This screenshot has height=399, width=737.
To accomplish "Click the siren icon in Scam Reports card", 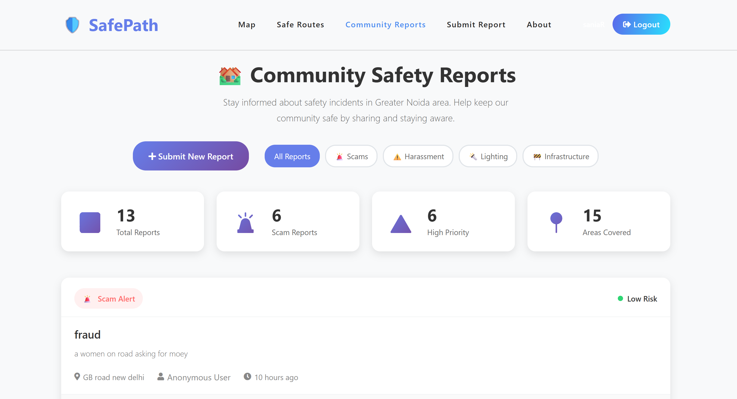I will coord(245,223).
